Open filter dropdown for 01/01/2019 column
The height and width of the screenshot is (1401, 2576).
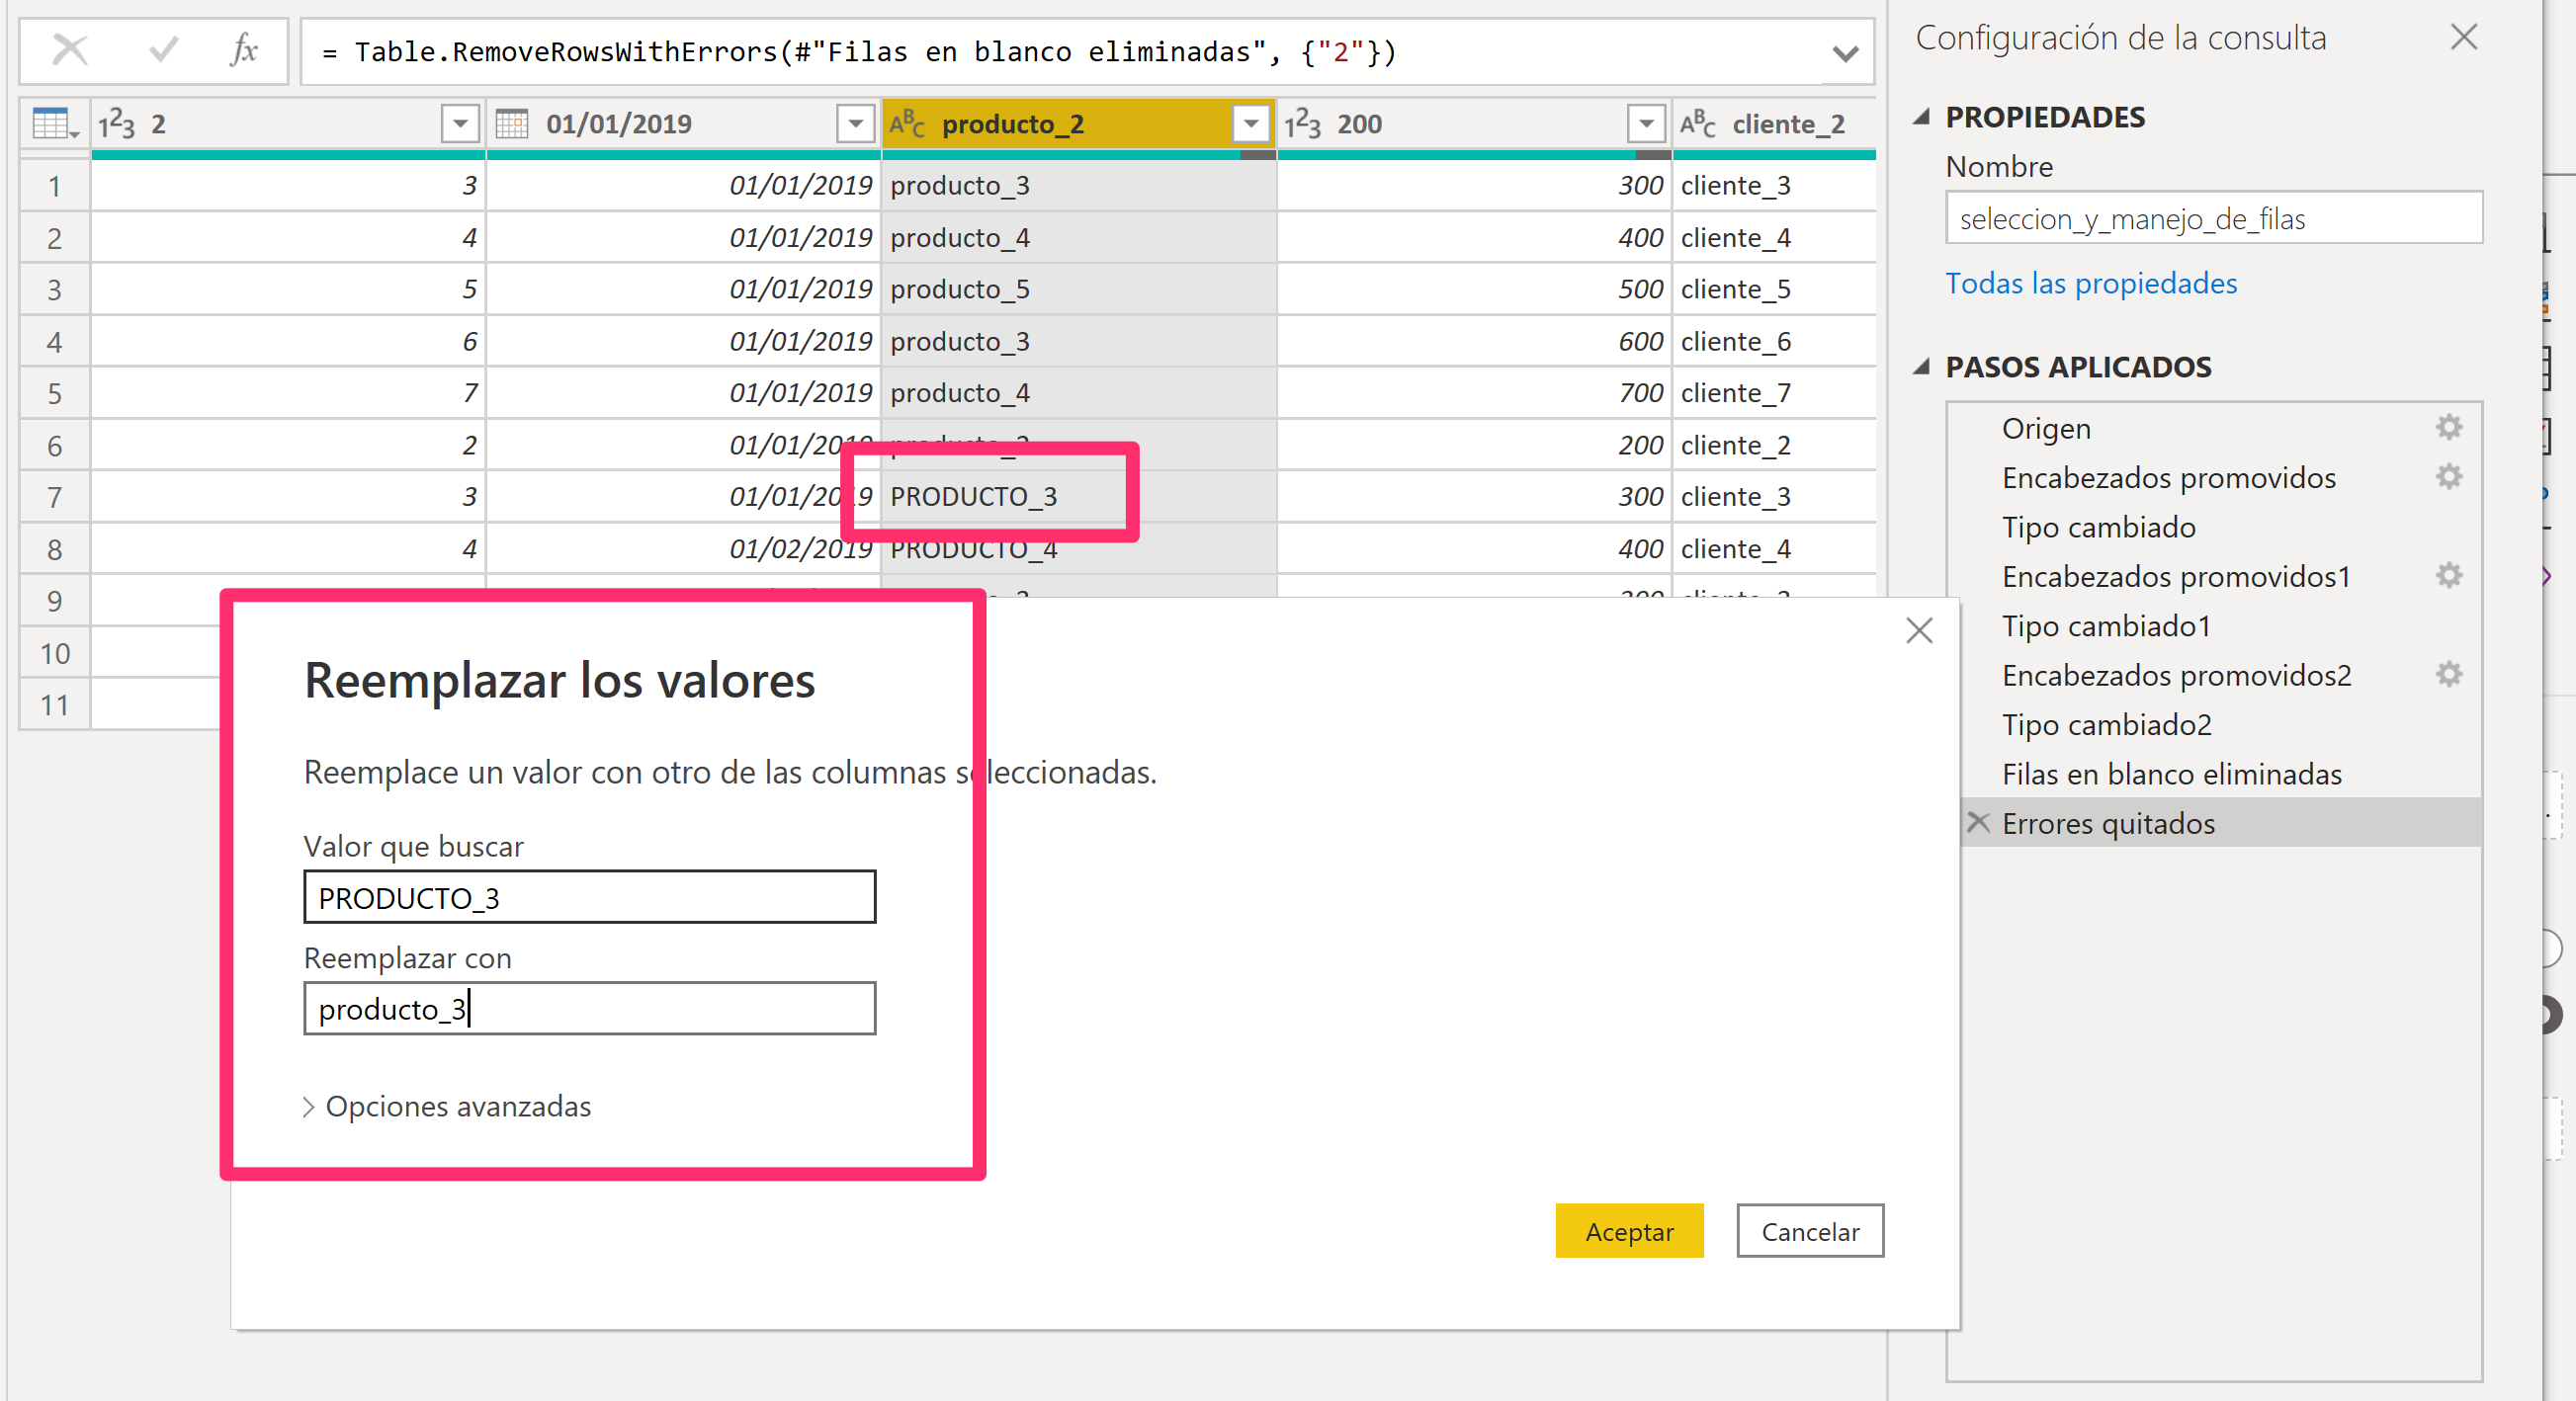[x=855, y=124]
